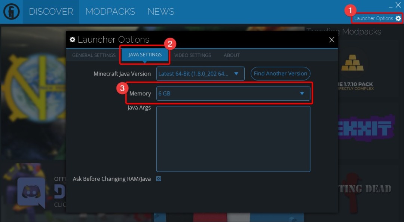
Task: Open the Memory dropdown
Action: [233, 94]
